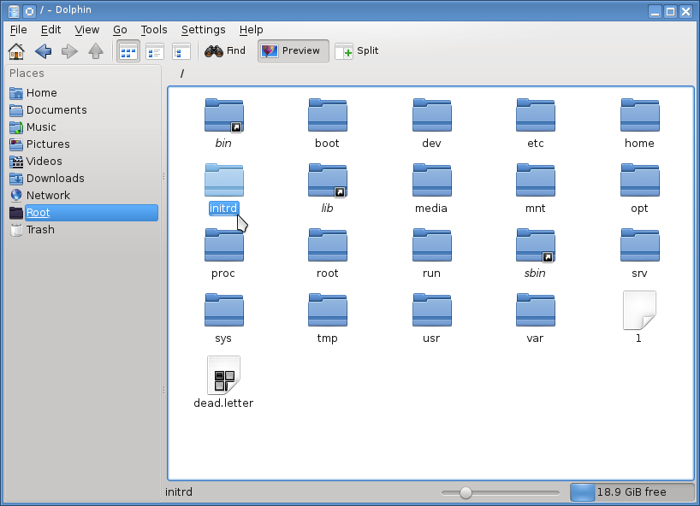Image resolution: width=700 pixels, height=506 pixels.
Task: Switch to Details view mode
Action: click(x=155, y=51)
